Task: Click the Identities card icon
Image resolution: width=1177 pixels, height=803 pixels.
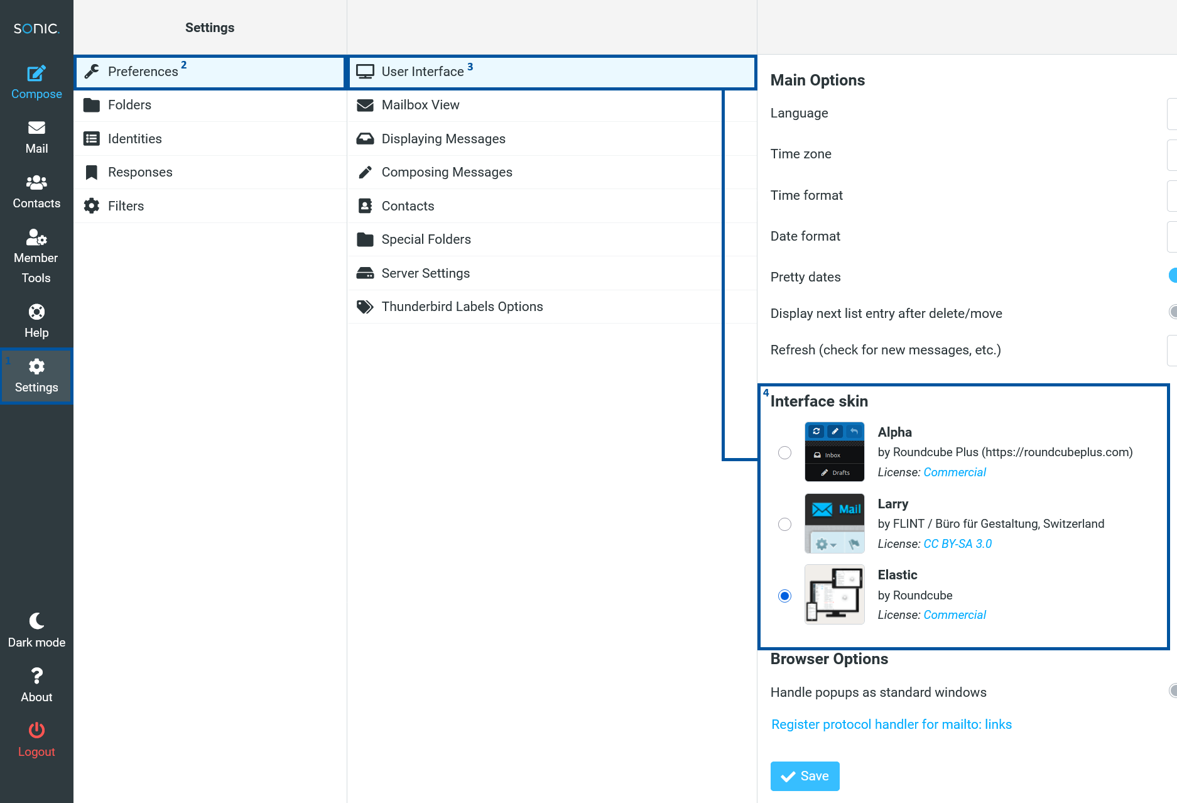Action: pos(92,139)
